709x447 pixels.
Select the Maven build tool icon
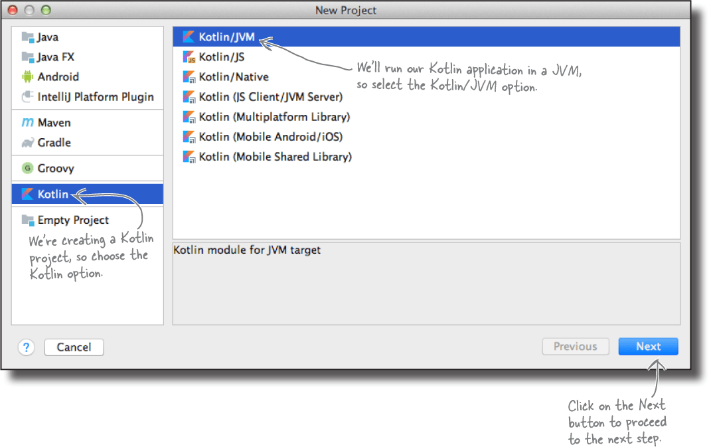point(28,123)
